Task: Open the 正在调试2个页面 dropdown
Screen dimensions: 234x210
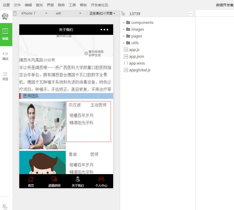Action: pyautogui.click(x=102, y=14)
